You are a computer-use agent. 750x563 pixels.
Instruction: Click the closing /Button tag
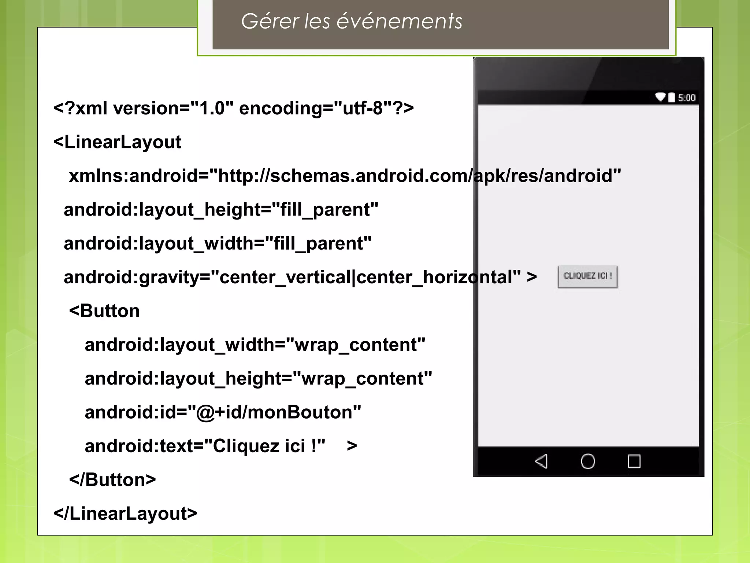(x=112, y=480)
